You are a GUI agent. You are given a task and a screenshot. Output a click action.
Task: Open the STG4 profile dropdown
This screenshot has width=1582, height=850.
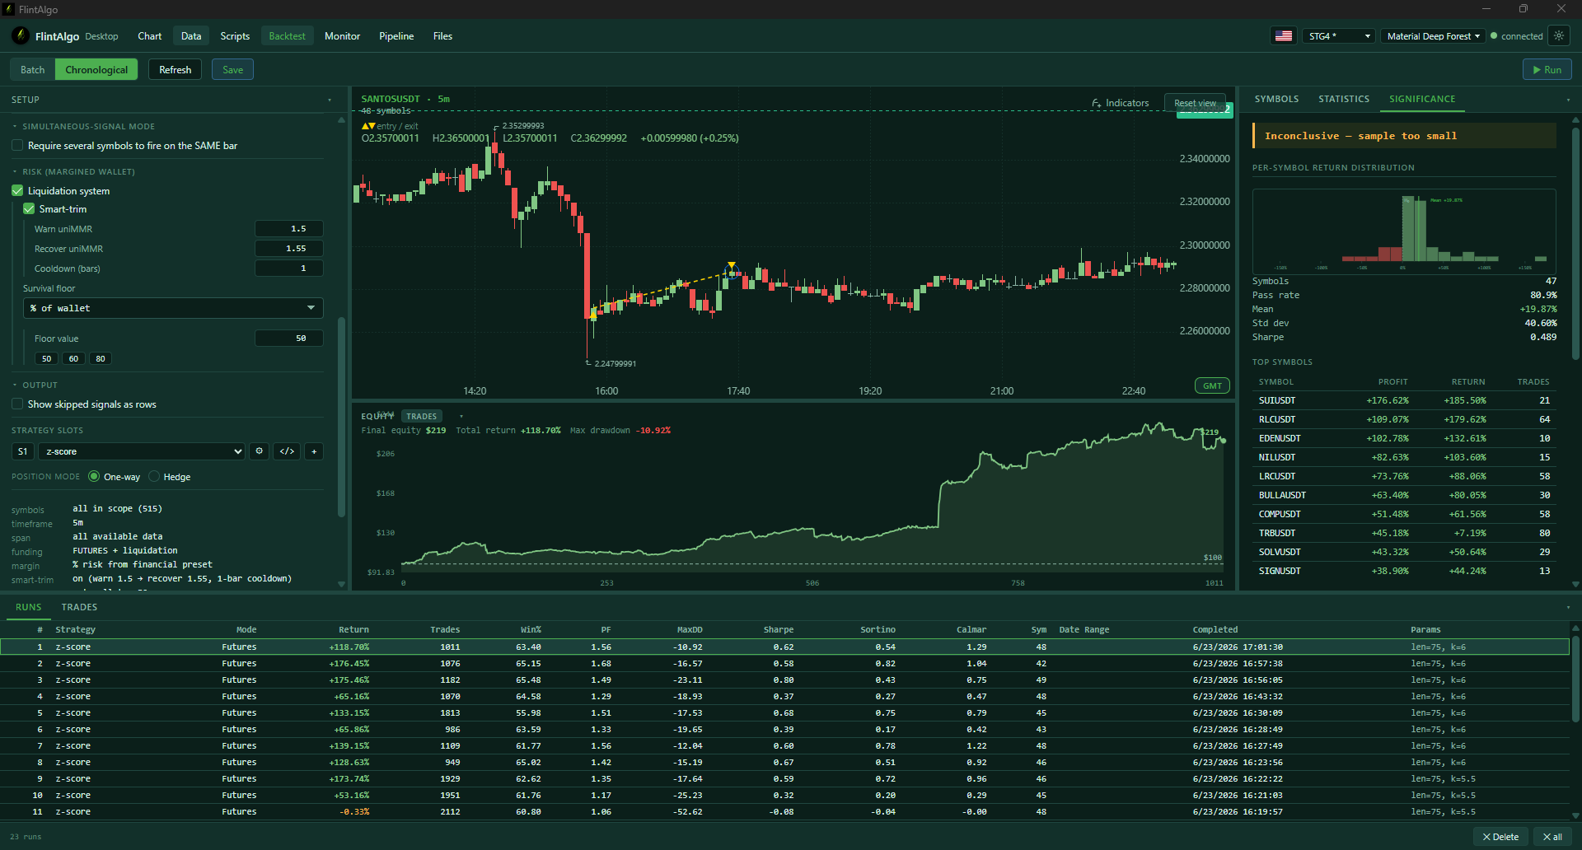pyautogui.click(x=1339, y=36)
